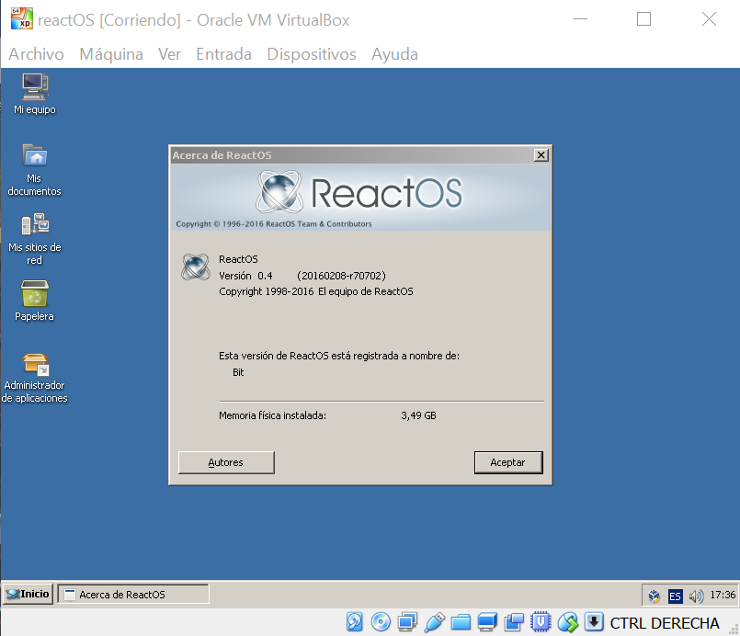Viewport: 740px width, 636px height.
Task: Click the 3,49 GB memory value
Action: click(x=418, y=415)
